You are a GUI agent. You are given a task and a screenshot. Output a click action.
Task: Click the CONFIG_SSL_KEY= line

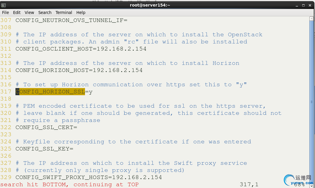click(x=44, y=149)
